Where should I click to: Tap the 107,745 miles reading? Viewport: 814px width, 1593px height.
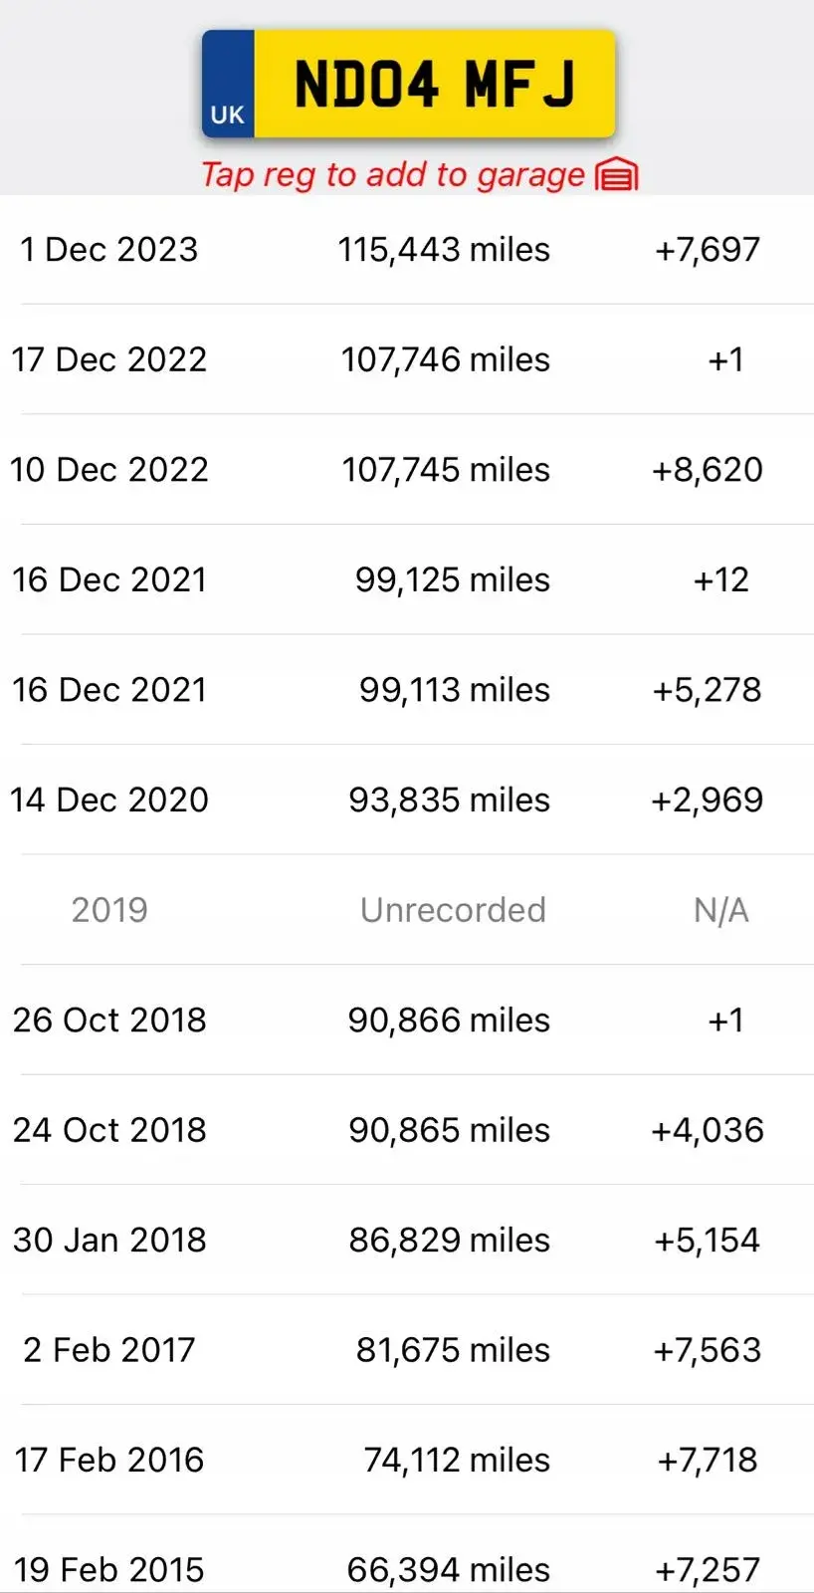pyautogui.click(x=446, y=470)
